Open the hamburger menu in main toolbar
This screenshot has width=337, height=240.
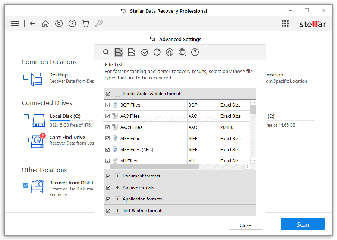tap(15, 23)
